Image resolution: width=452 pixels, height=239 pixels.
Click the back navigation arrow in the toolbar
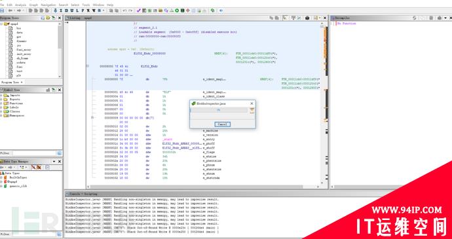[10, 10]
